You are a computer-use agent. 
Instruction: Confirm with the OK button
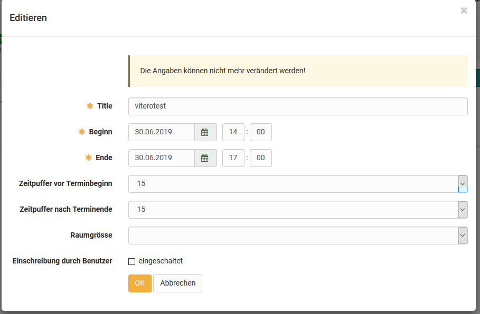click(139, 283)
